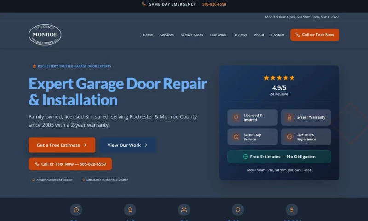
Task: Click the business hours text in the header
Action: click(x=302, y=17)
